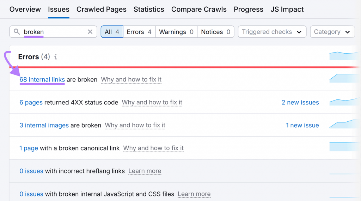Switch to JS Impact tab
The image size is (361, 201).
coord(287,9)
